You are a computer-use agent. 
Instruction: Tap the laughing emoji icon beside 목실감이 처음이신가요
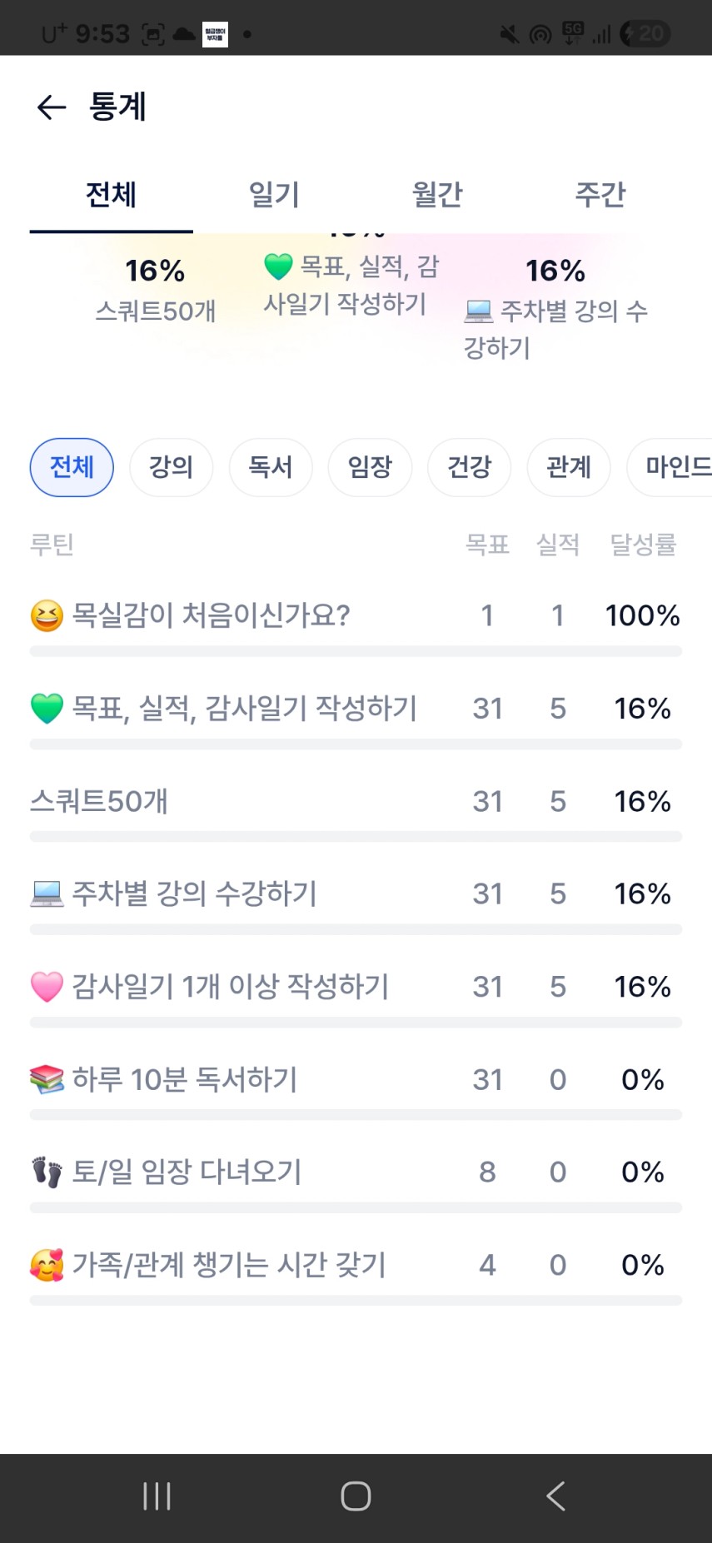(x=47, y=616)
